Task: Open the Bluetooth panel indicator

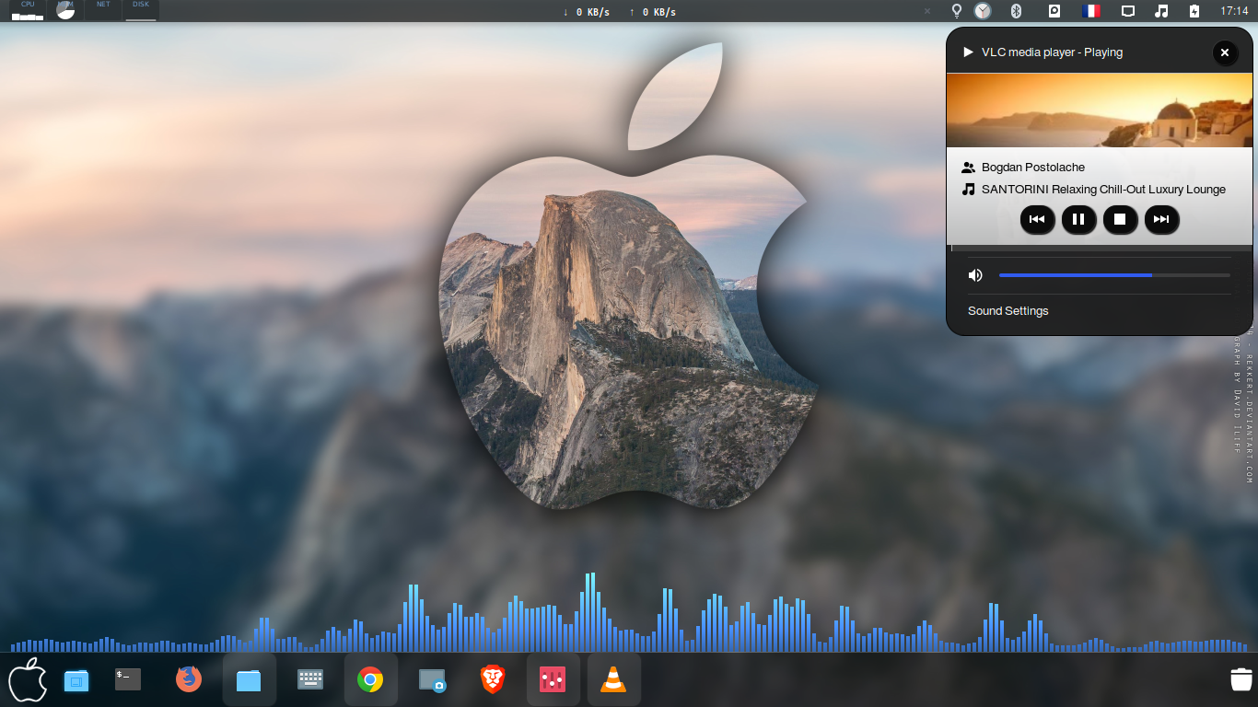Action: point(1017,11)
